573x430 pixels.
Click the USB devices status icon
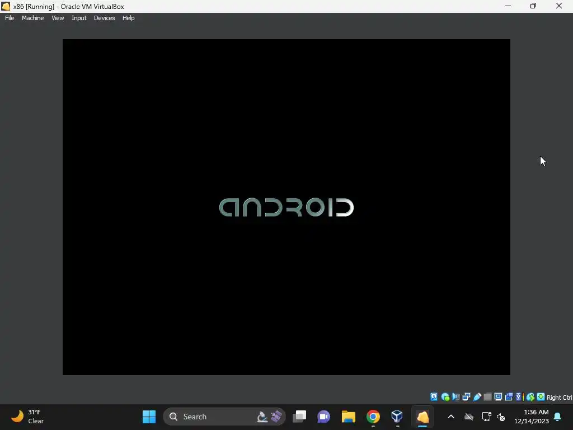click(x=477, y=397)
